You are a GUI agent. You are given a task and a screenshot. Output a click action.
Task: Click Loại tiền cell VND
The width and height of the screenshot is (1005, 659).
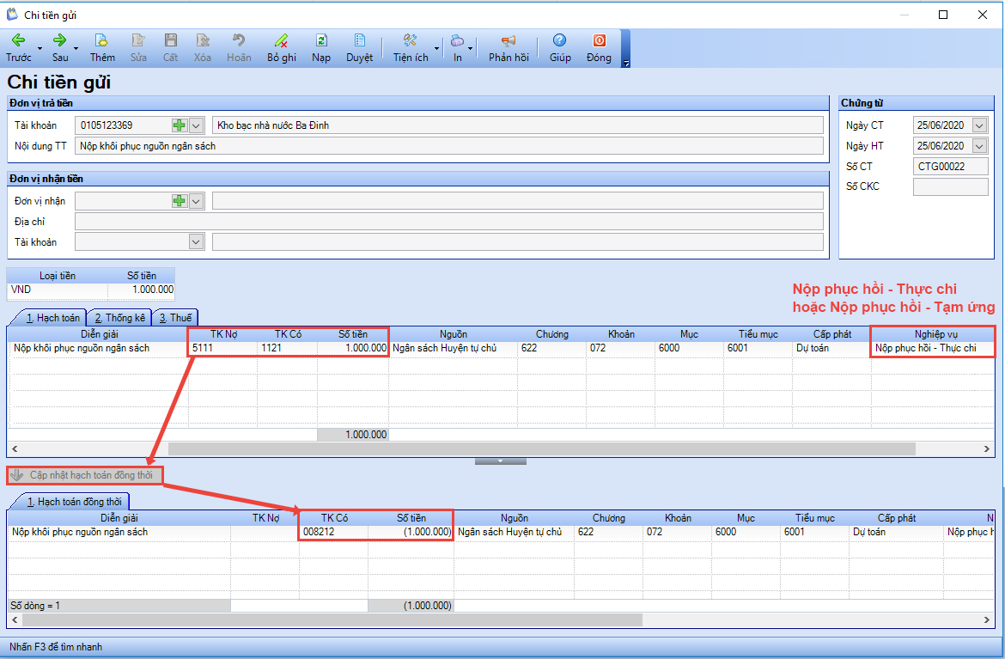point(57,290)
